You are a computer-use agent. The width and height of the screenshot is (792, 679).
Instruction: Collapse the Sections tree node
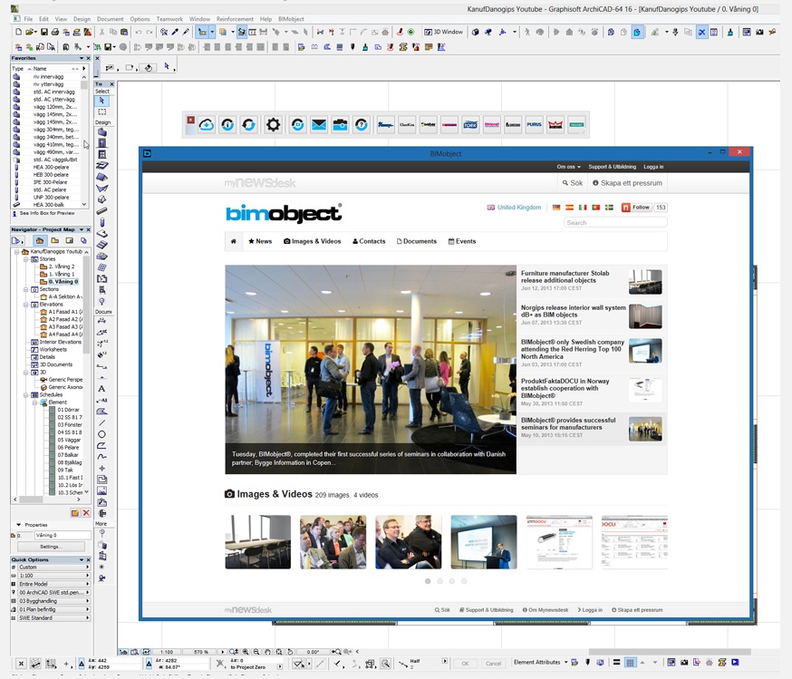[25, 289]
